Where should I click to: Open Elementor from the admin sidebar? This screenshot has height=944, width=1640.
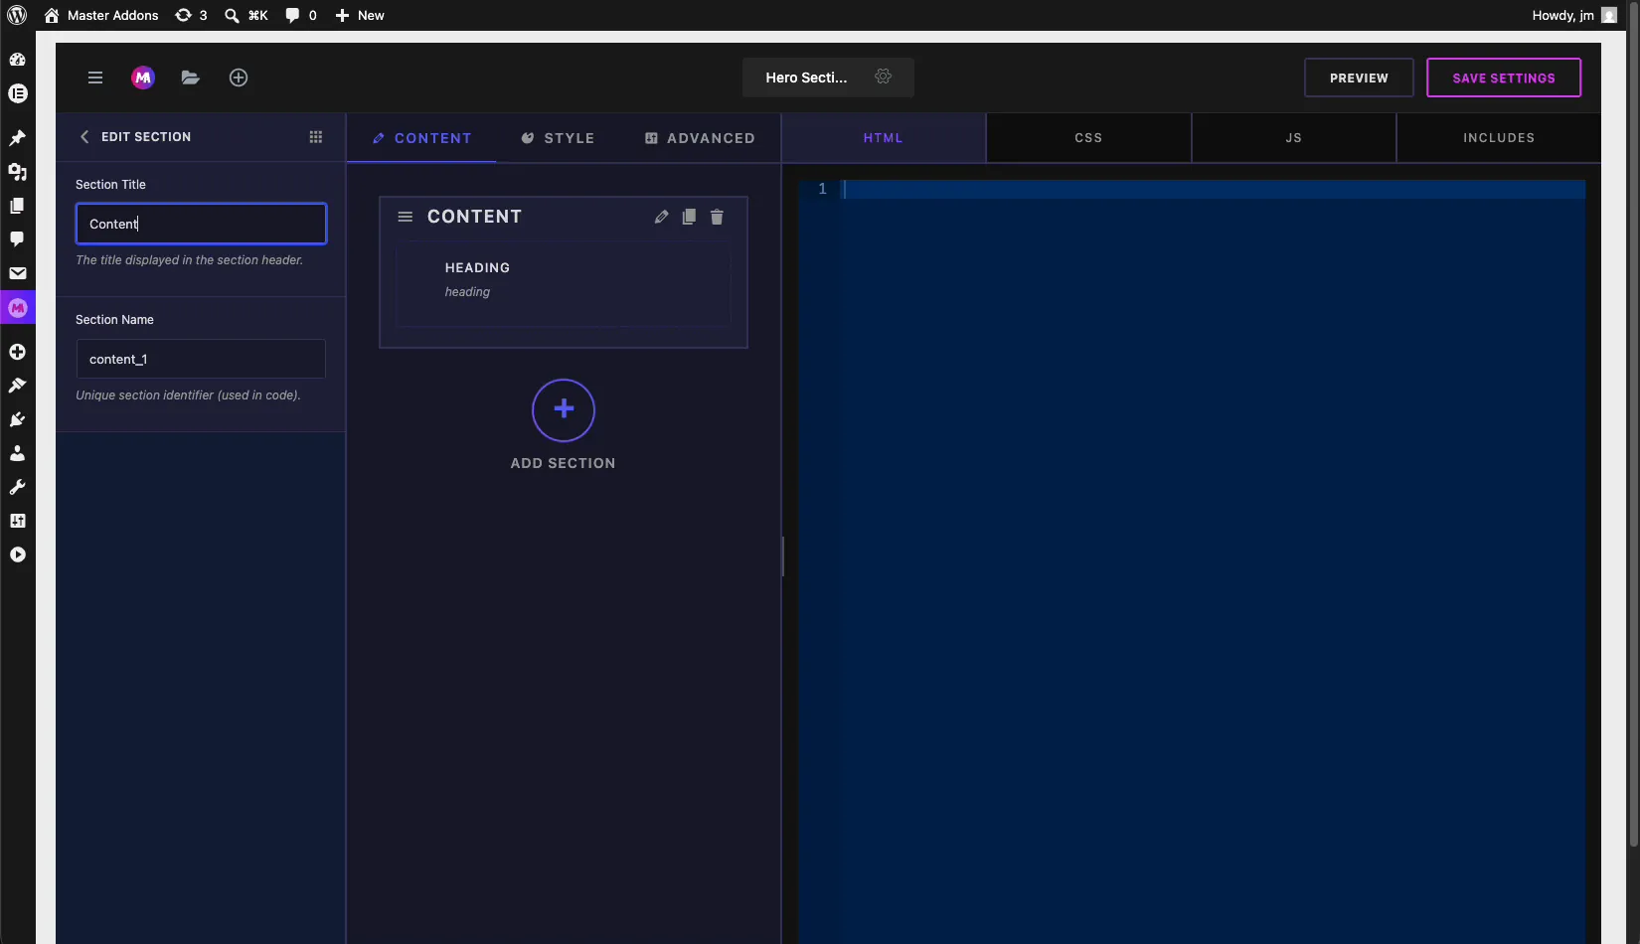17,93
